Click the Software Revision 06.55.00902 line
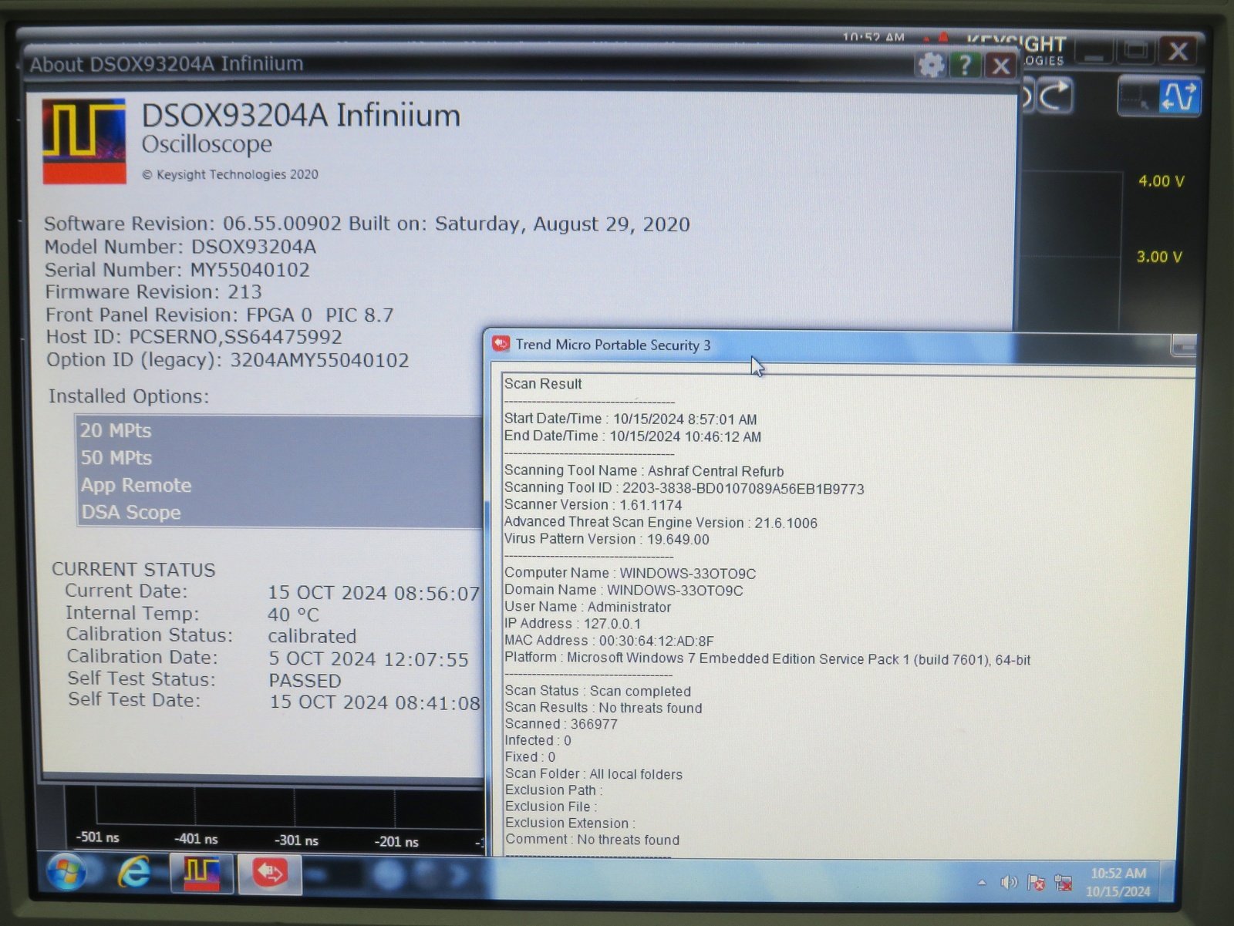 [x=367, y=224]
